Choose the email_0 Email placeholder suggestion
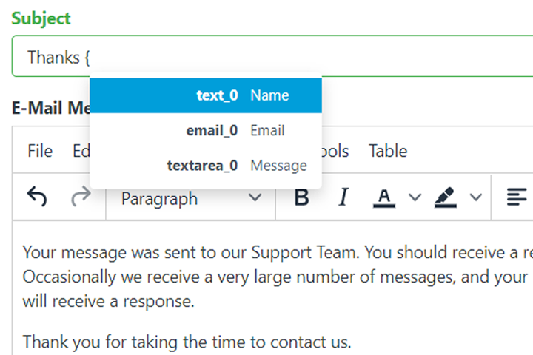This screenshot has height=355, width=533. [206, 131]
